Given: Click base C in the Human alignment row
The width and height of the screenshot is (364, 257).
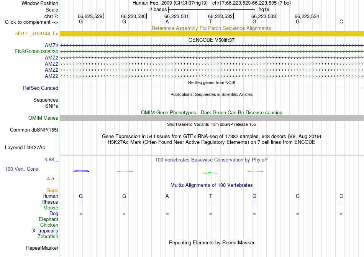Looking at the screenshot, I should click(341, 196).
